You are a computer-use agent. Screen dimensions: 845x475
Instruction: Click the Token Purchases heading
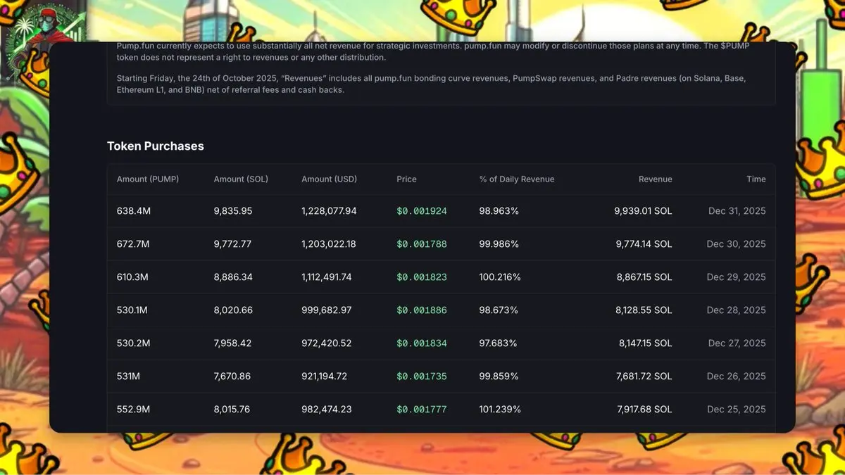point(156,146)
